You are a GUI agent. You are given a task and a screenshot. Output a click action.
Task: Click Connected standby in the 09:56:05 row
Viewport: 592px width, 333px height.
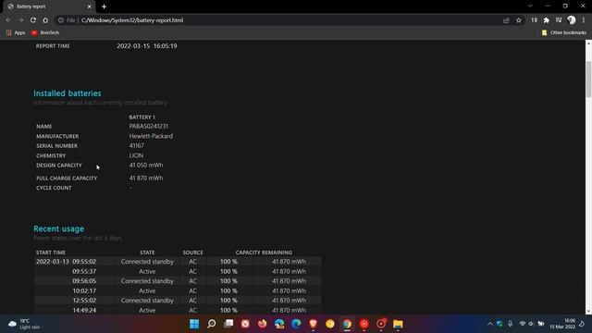147,281
